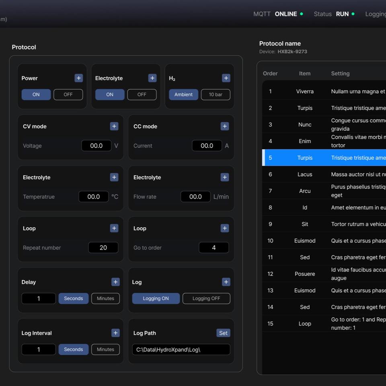386x386 pixels.
Task: Add Electrolyte Flow rate step plus icon
Action: 225,177
